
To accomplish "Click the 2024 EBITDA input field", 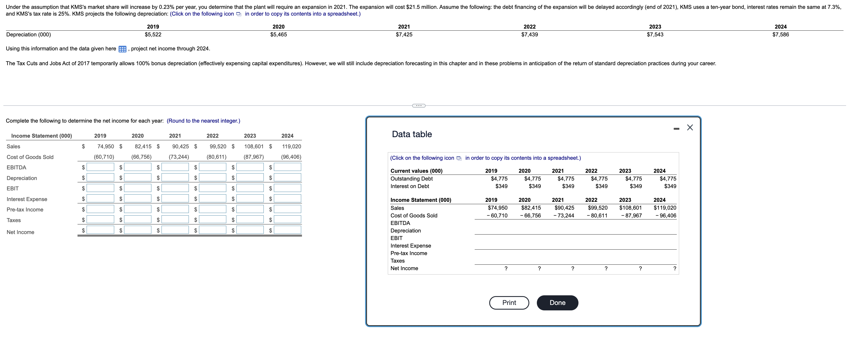I will click(287, 167).
